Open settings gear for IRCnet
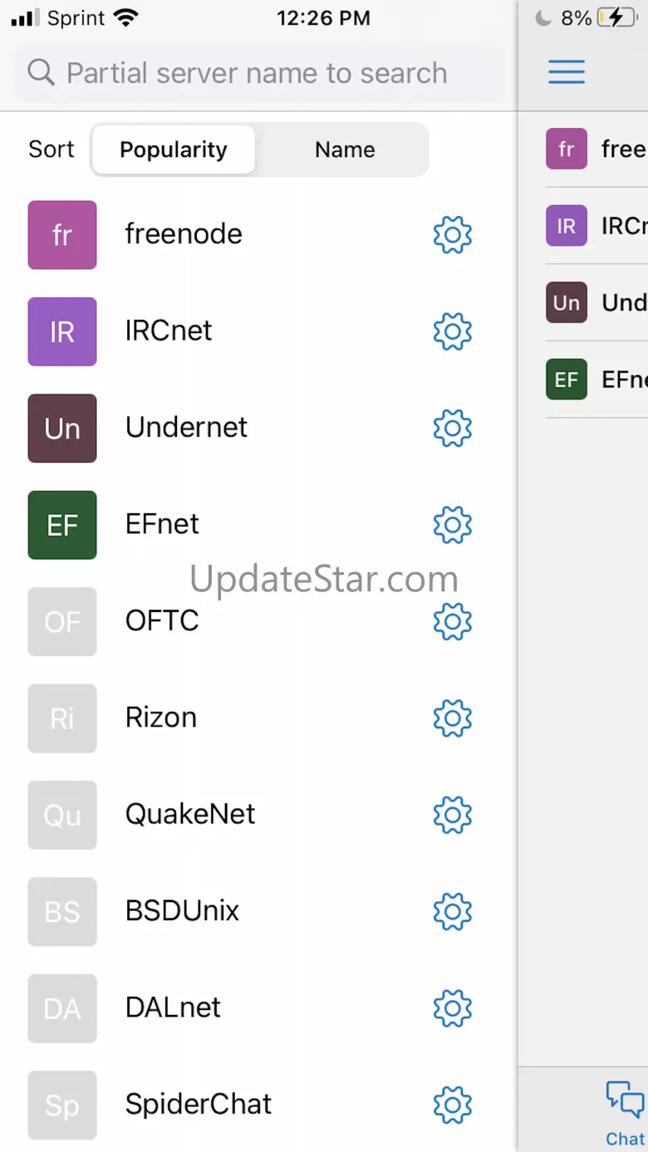Image resolution: width=648 pixels, height=1152 pixels. coord(453,331)
